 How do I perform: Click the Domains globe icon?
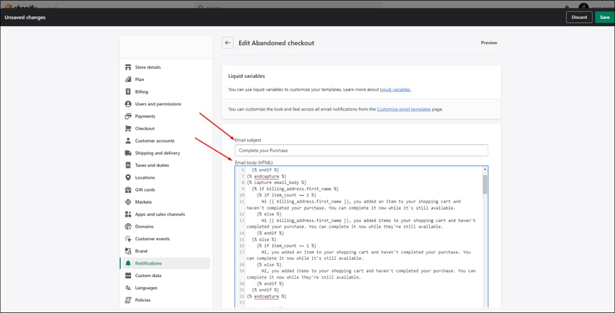(x=128, y=227)
